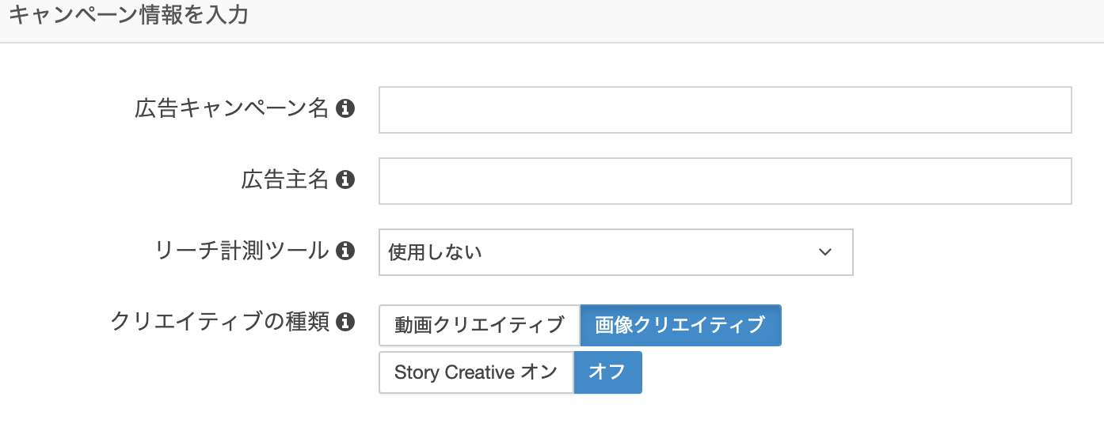
Task: Click the 使用しない selected value
Action: coord(436,252)
